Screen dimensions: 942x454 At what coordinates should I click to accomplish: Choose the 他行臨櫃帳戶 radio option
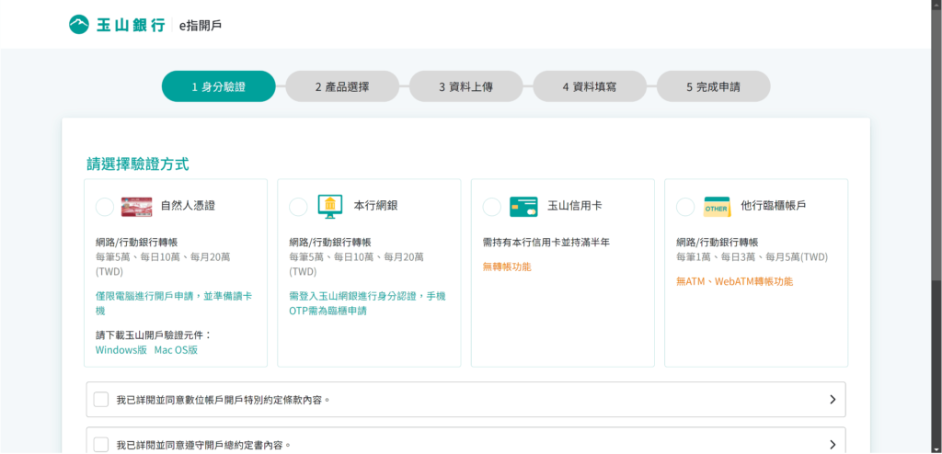(x=684, y=207)
